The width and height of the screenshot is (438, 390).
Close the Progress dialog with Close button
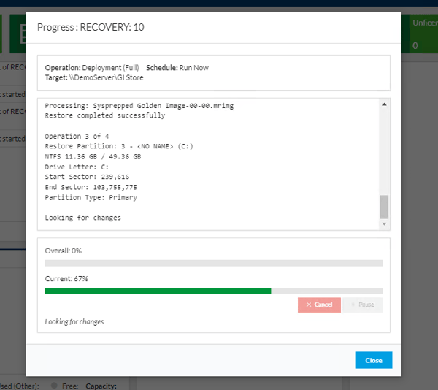pyautogui.click(x=373, y=360)
